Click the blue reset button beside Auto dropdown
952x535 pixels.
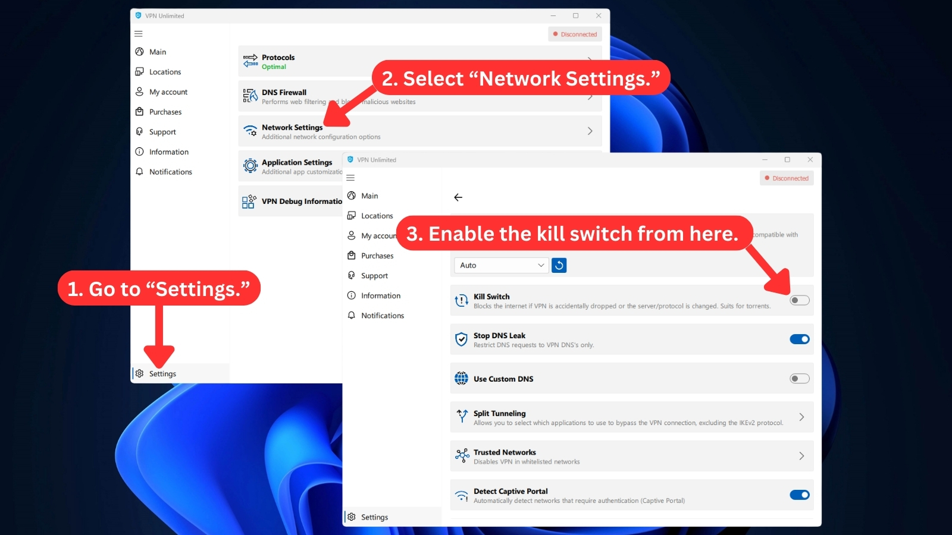point(559,265)
